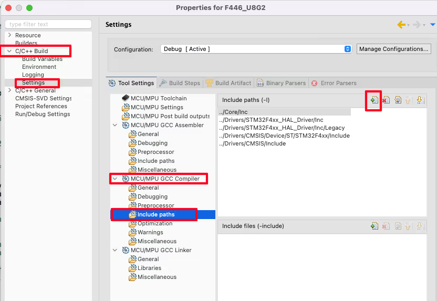Select Preprocessor under GCC Assembler
The image size is (437, 301).
[151, 152]
